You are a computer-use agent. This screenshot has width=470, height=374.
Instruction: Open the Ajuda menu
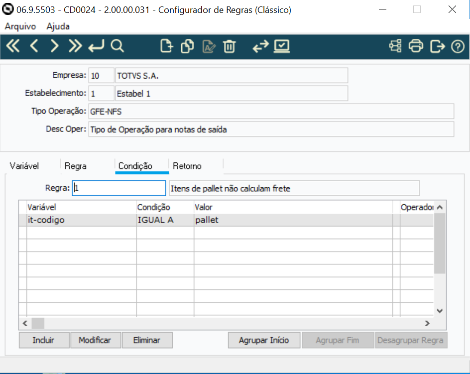pyautogui.click(x=58, y=26)
